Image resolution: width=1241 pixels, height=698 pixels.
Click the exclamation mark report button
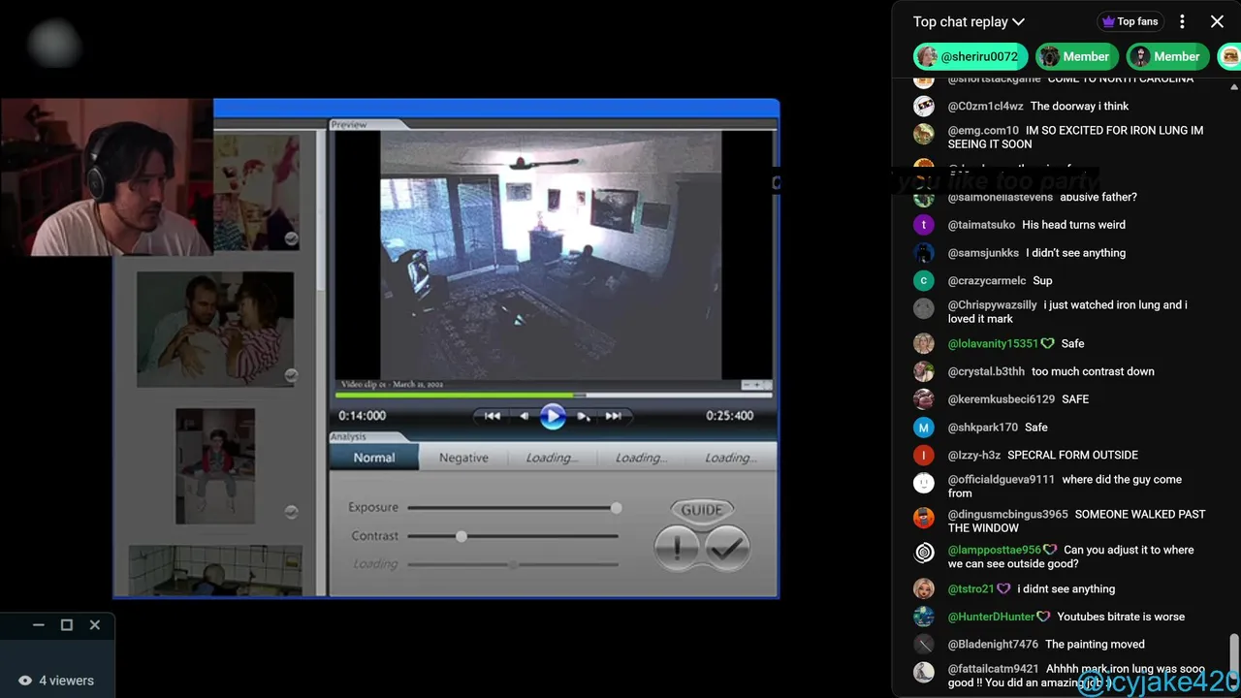[677, 548]
